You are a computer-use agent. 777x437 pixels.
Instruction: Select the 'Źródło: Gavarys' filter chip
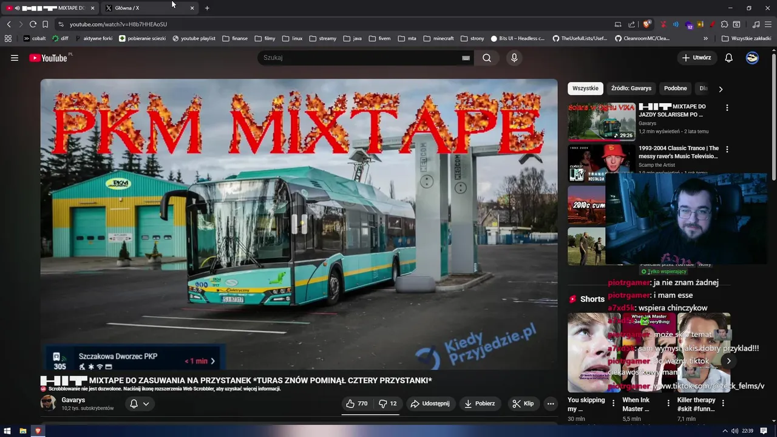(631, 88)
